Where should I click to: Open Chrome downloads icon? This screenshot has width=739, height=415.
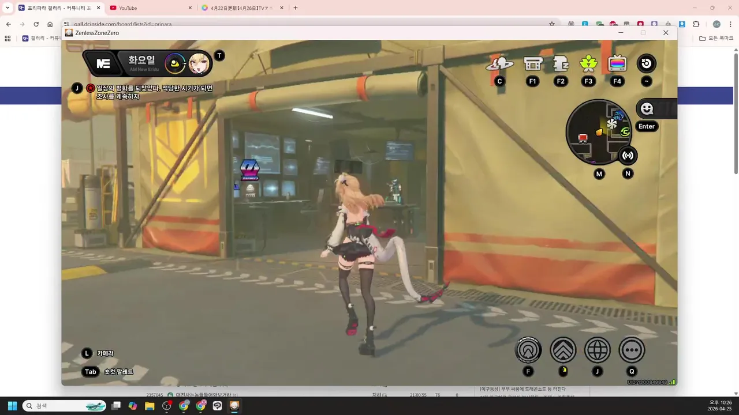(x=682, y=24)
